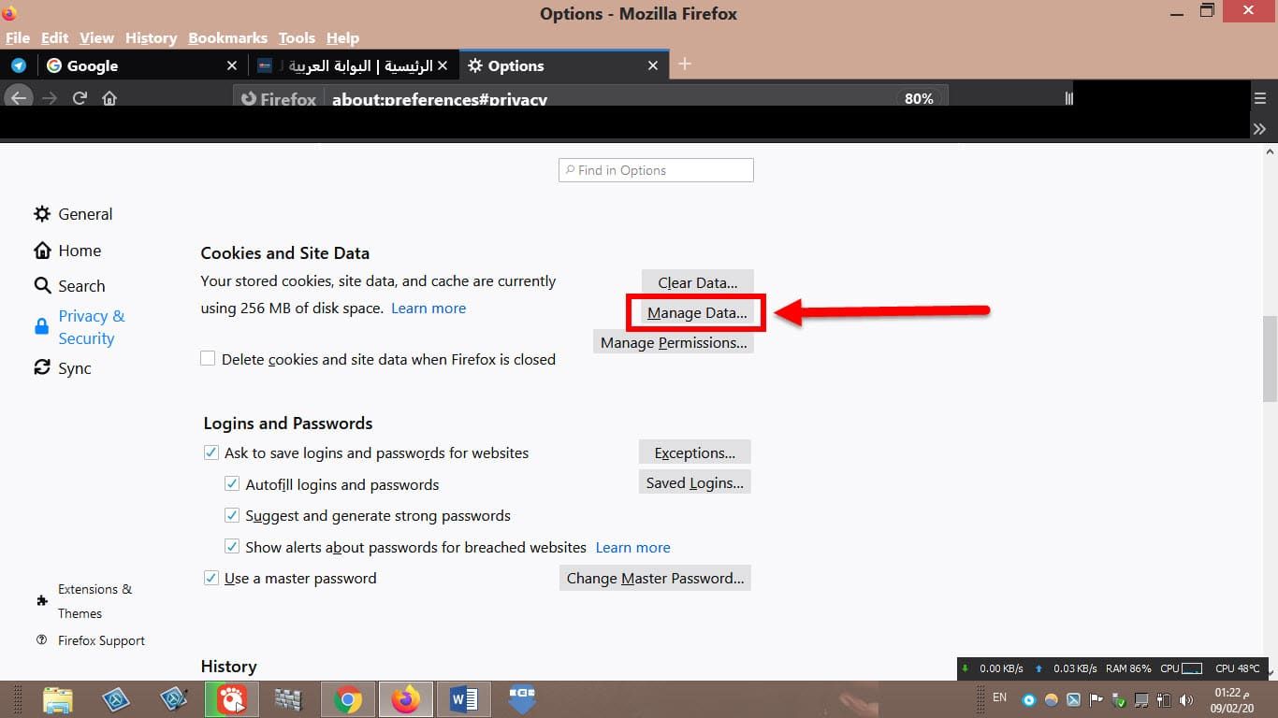Image resolution: width=1278 pixels, height=718 pixels.
Task: Enable delete cookies when Firefox is closed
Action: coord(208,359)
